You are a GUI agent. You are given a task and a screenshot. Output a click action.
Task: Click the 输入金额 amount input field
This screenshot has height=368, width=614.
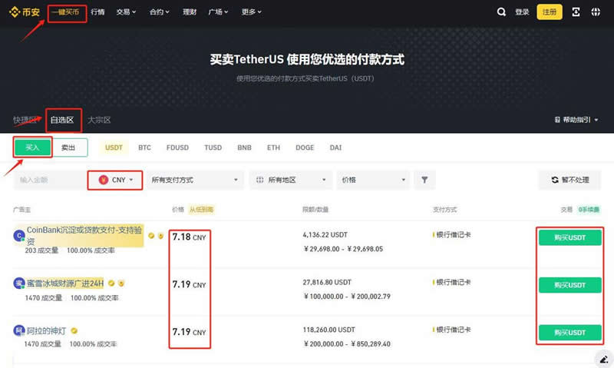point(46,180)
